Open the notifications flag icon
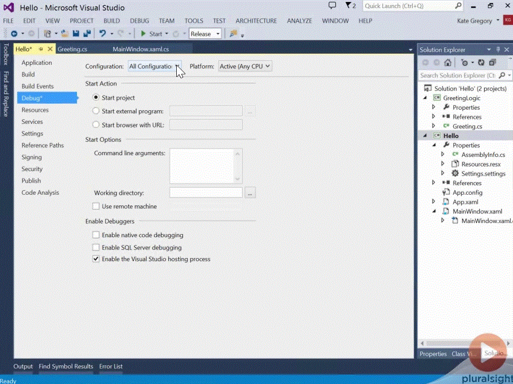 [x=348, y=6]
